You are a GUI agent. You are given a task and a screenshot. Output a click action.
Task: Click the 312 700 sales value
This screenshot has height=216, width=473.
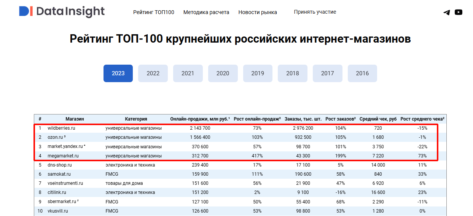(200, 156)
